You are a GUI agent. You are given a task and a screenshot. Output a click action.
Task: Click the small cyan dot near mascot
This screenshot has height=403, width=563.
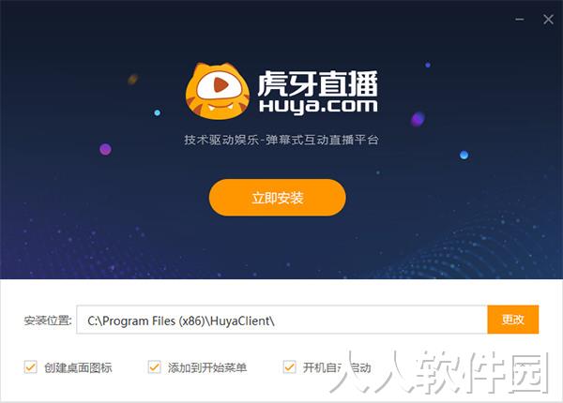point(158,112)
